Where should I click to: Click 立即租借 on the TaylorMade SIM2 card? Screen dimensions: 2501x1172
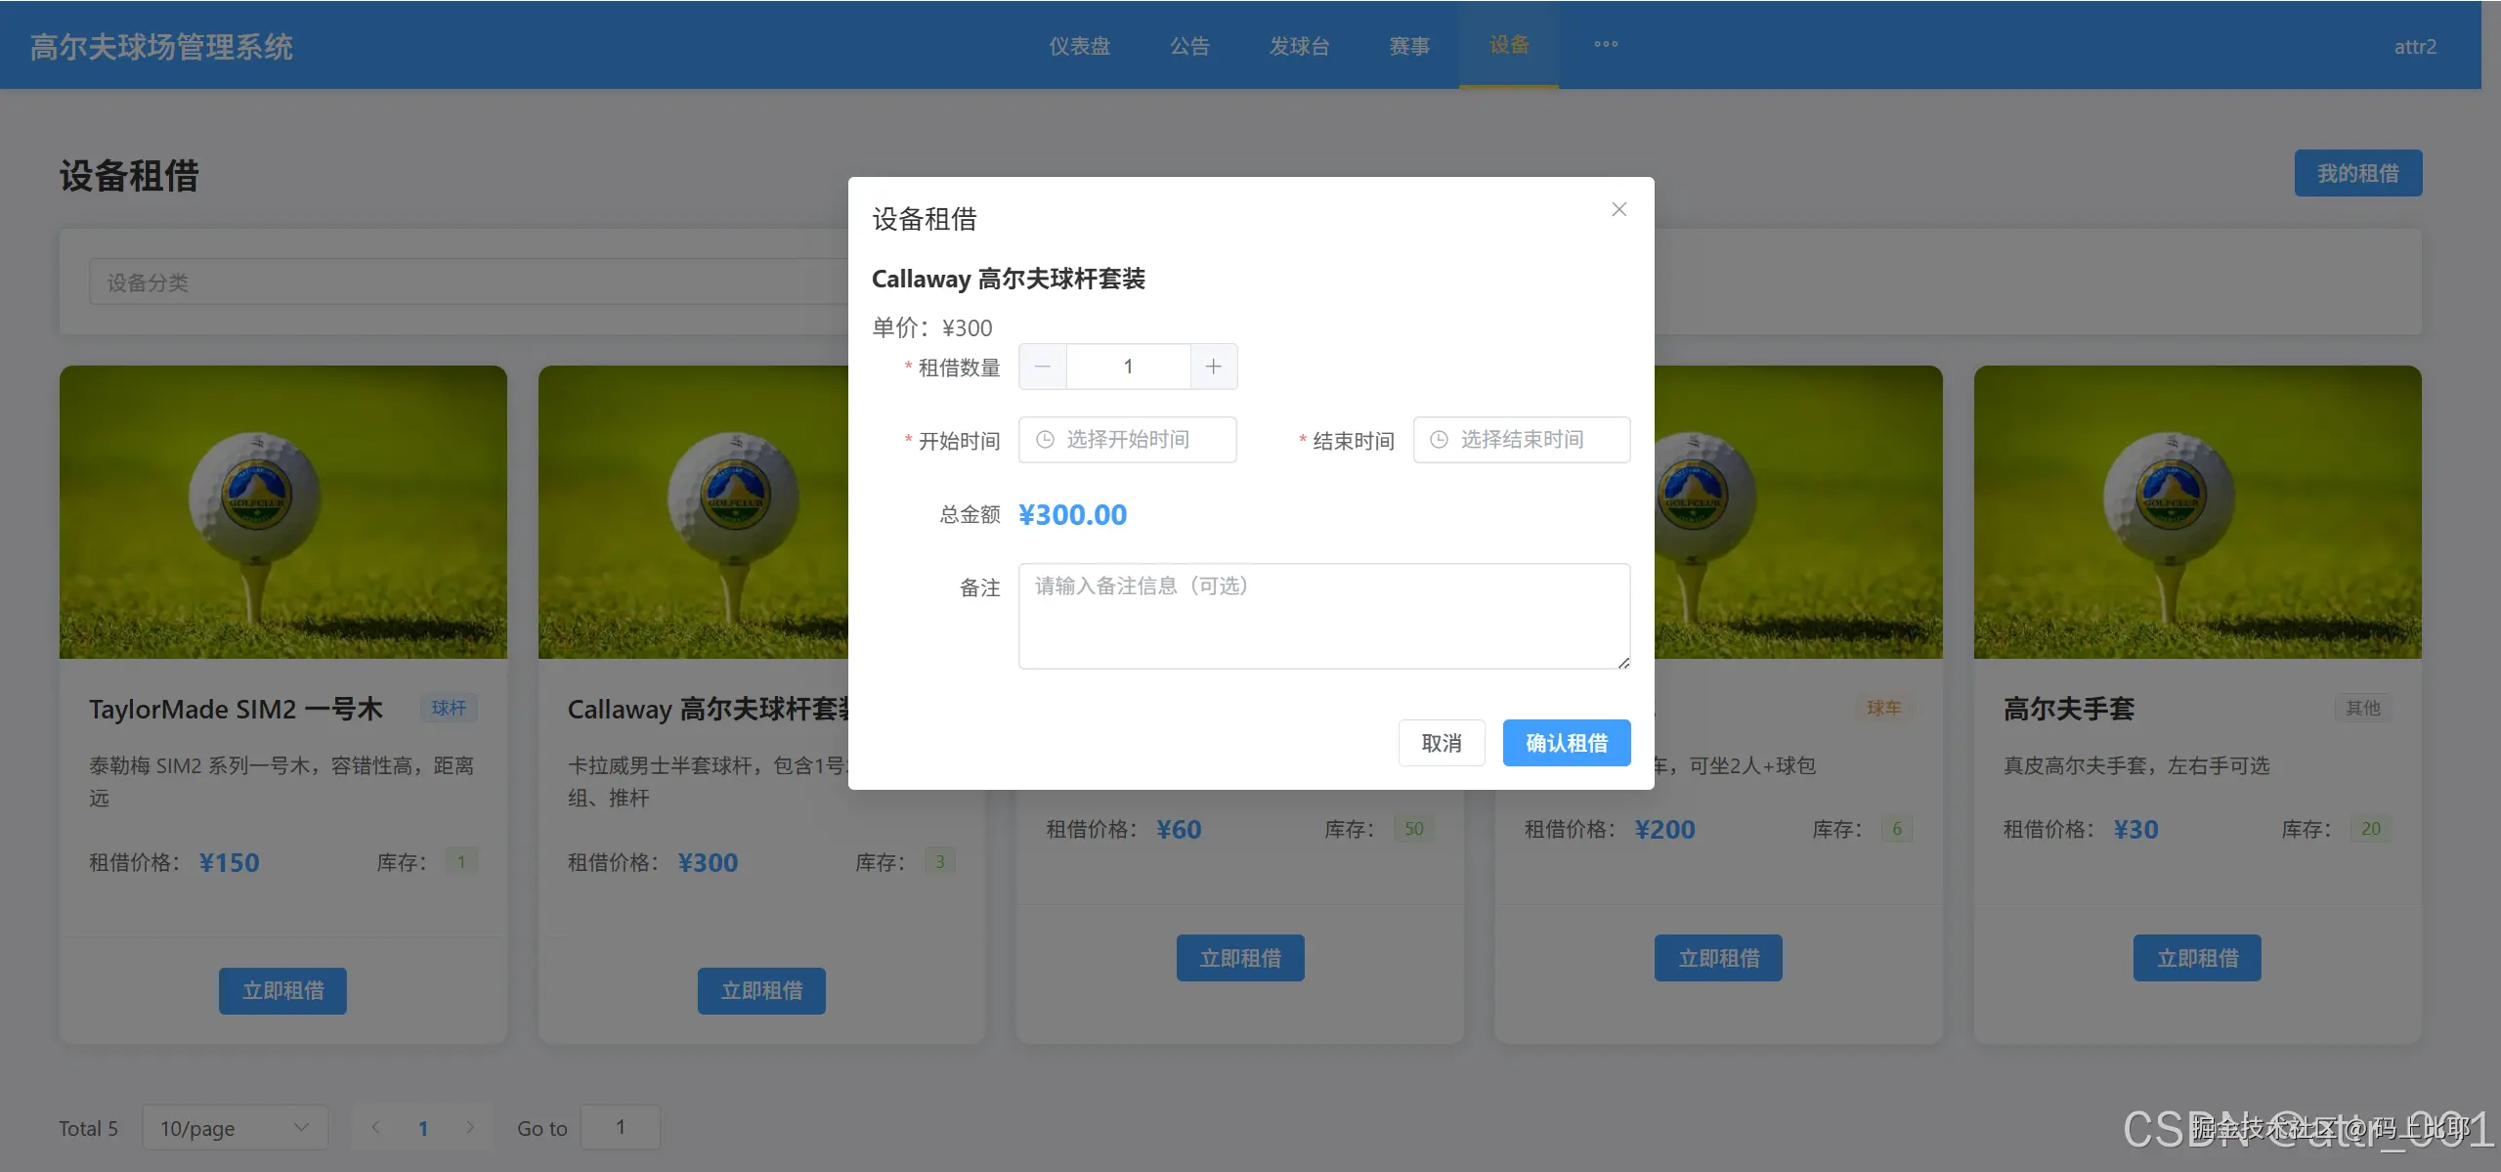pyautogui.click(x=282, y=991)
